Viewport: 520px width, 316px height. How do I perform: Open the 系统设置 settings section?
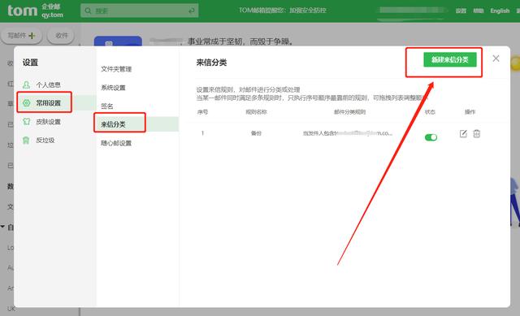click(x=113, y=88)
